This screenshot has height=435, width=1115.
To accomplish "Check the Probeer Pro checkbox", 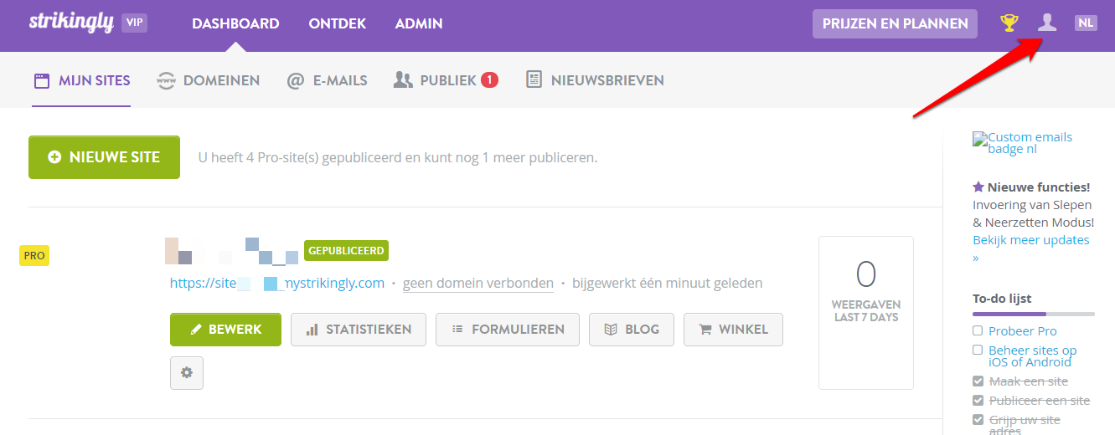I will coord(978,330).
